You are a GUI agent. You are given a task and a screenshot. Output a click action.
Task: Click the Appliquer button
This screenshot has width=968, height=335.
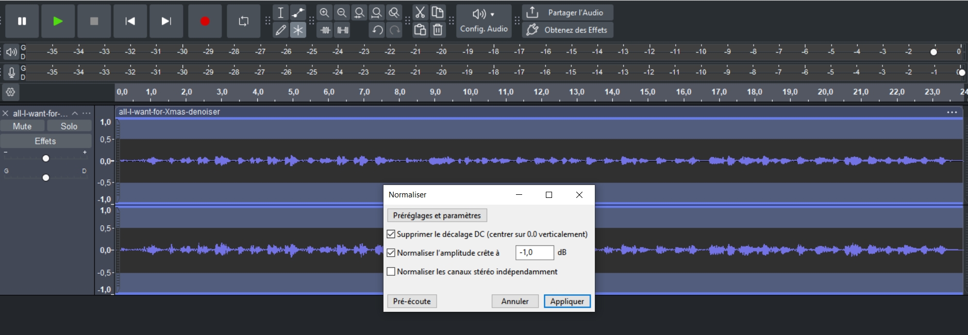click(x=567, y=301)
